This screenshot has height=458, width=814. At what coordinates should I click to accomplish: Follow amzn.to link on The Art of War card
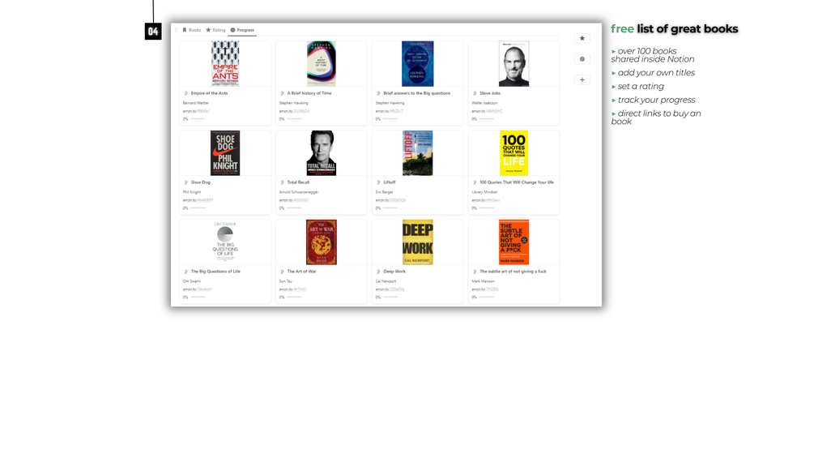[x=292, y=289]
